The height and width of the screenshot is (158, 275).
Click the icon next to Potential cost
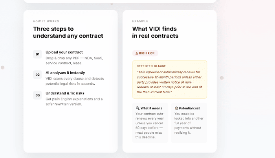pos(176,108)
